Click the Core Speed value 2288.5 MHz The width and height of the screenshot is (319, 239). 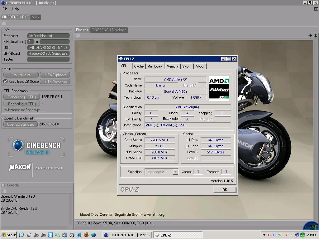[x=159, y=140]
